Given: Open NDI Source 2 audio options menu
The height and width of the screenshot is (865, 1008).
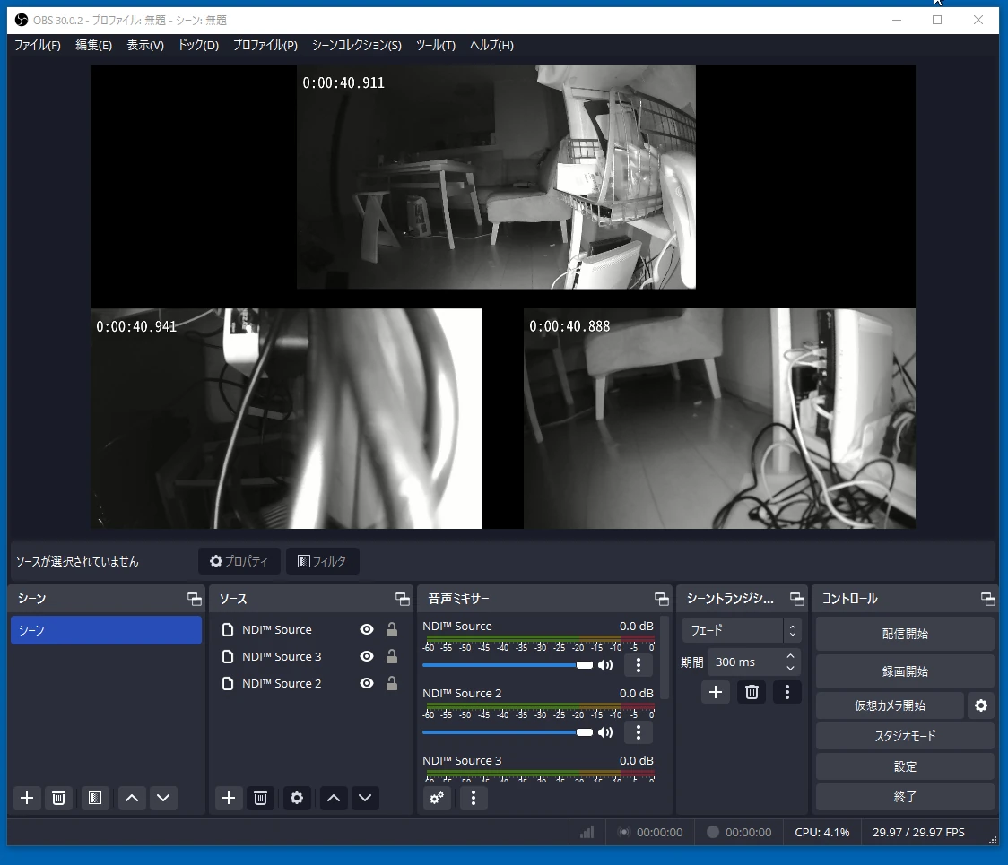Looking at the screenshot, I should pos(638,732).
